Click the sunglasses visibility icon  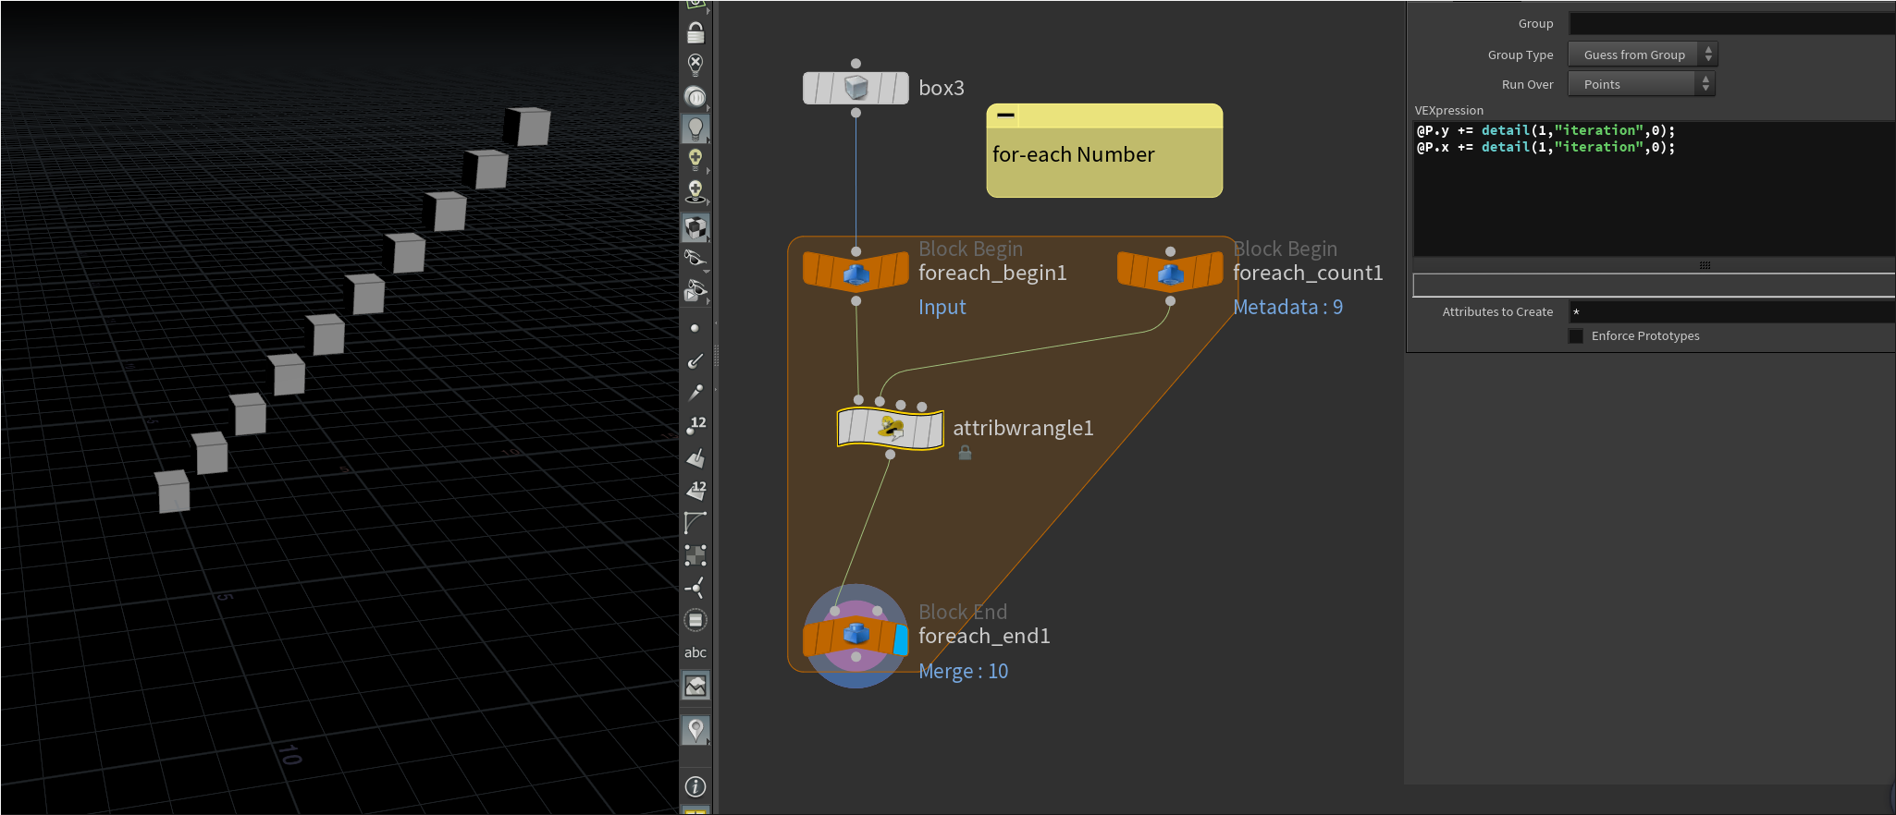point(696,258)
